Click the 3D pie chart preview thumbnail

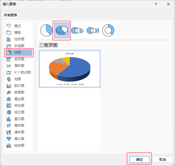coord(70,69)
